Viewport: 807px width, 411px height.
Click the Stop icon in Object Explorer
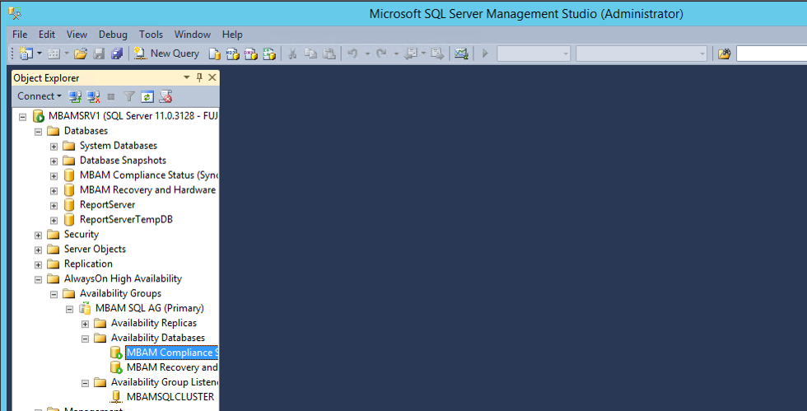[x=110, y=96]
